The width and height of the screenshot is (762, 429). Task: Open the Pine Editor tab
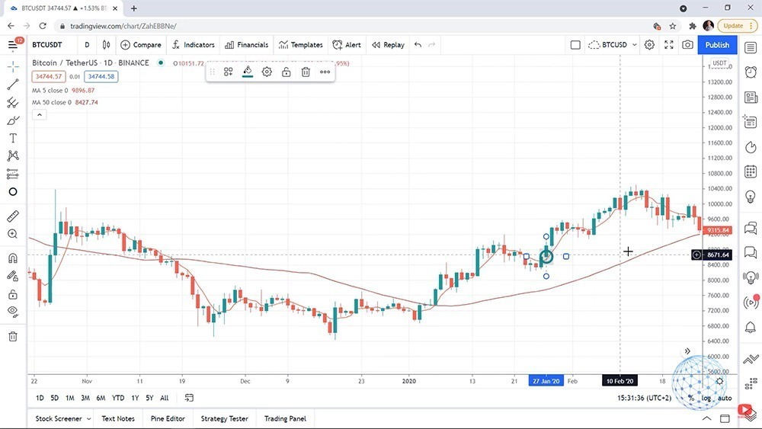(168, 418)
